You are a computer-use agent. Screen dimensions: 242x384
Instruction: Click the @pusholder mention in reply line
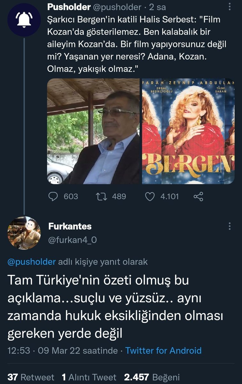[x=31, y=262]
